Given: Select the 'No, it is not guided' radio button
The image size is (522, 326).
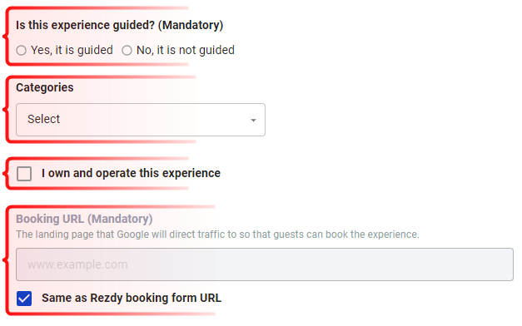Looking at the screenshot, I should pyautogui.click(x=127, y=51).
